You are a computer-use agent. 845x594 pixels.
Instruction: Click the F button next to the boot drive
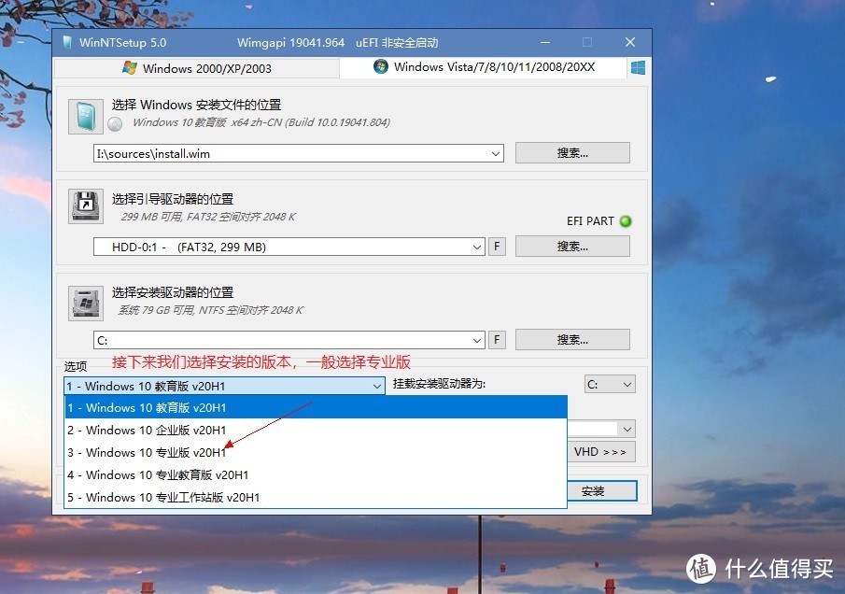pos(496,246)
